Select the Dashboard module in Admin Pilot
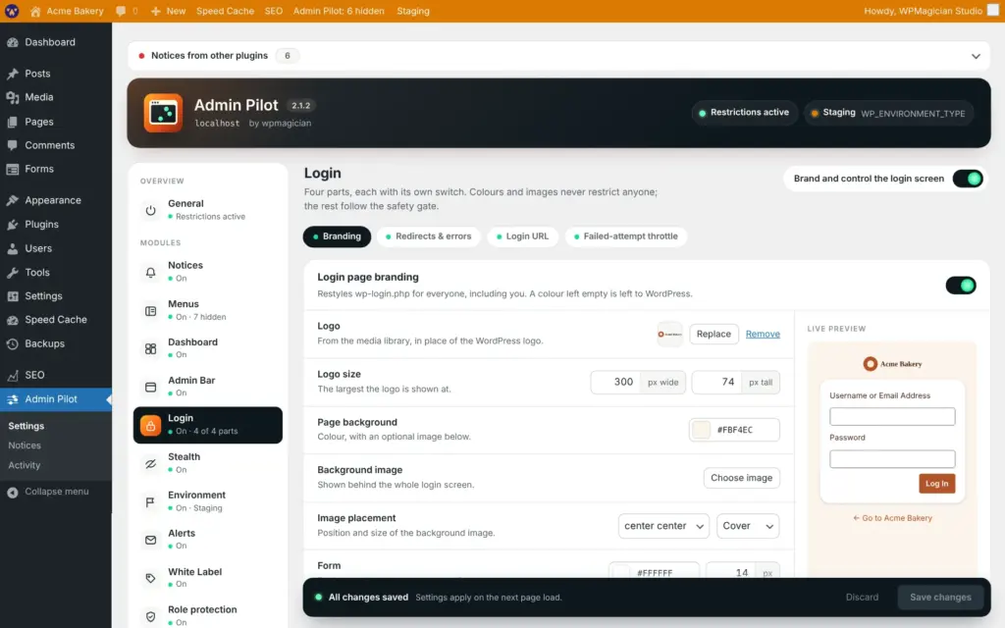The image size is (1005, 628). (x=208, y=348)
